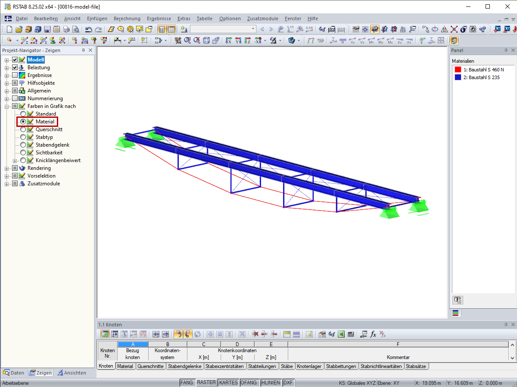Select the Stabtyp color radio button

(x=23, y=137)
